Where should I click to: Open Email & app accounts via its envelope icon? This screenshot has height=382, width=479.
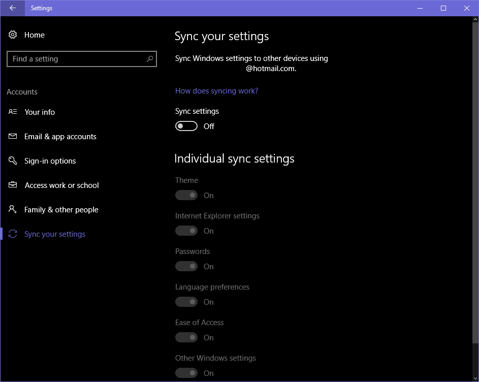click(13, 136)
